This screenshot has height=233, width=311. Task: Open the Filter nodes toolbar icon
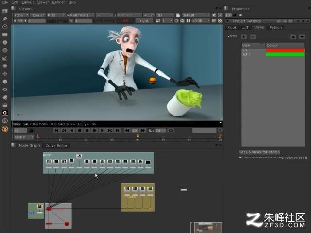pos(5,50)
